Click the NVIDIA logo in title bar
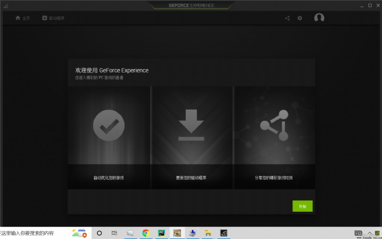Image resolution: width=382 pixels, height=239 pixels. click(x=6, y=5)
